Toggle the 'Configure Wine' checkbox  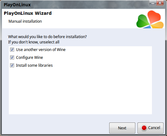point(12,58)
